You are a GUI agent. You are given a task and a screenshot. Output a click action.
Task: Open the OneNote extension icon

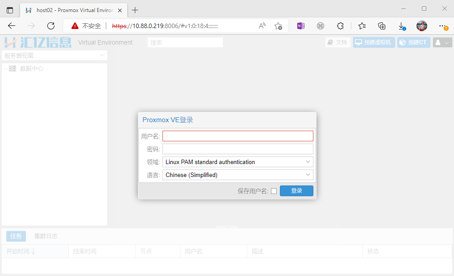pyautogui.click(x=301, y=26)
